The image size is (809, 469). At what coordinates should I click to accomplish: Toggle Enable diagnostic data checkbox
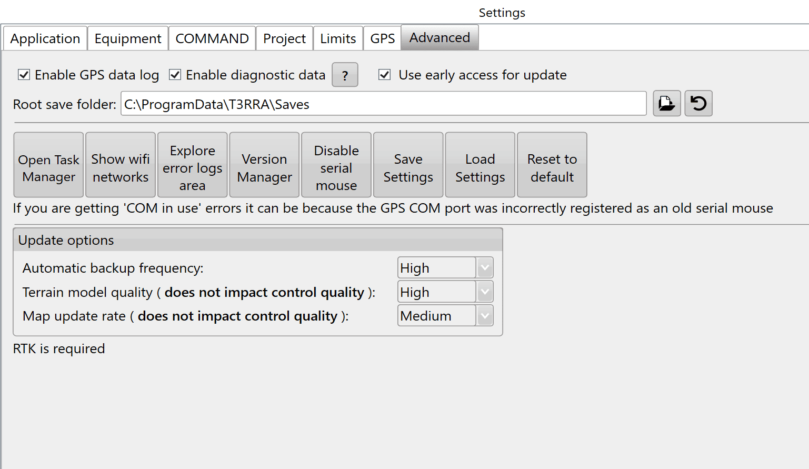click(x=175, y=75)
